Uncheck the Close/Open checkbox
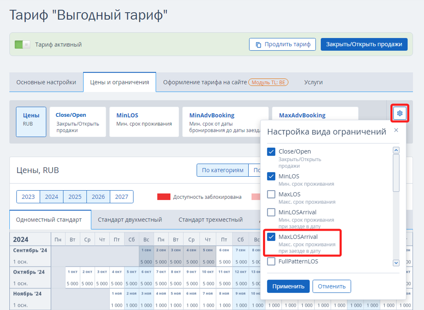Image resolution: width=424 pixels, height=310 pixels. click(271, 152)
